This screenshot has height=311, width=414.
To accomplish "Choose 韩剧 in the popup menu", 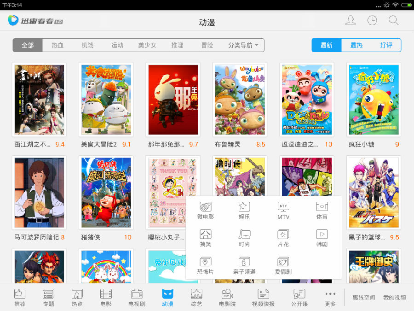I will 322,238.
